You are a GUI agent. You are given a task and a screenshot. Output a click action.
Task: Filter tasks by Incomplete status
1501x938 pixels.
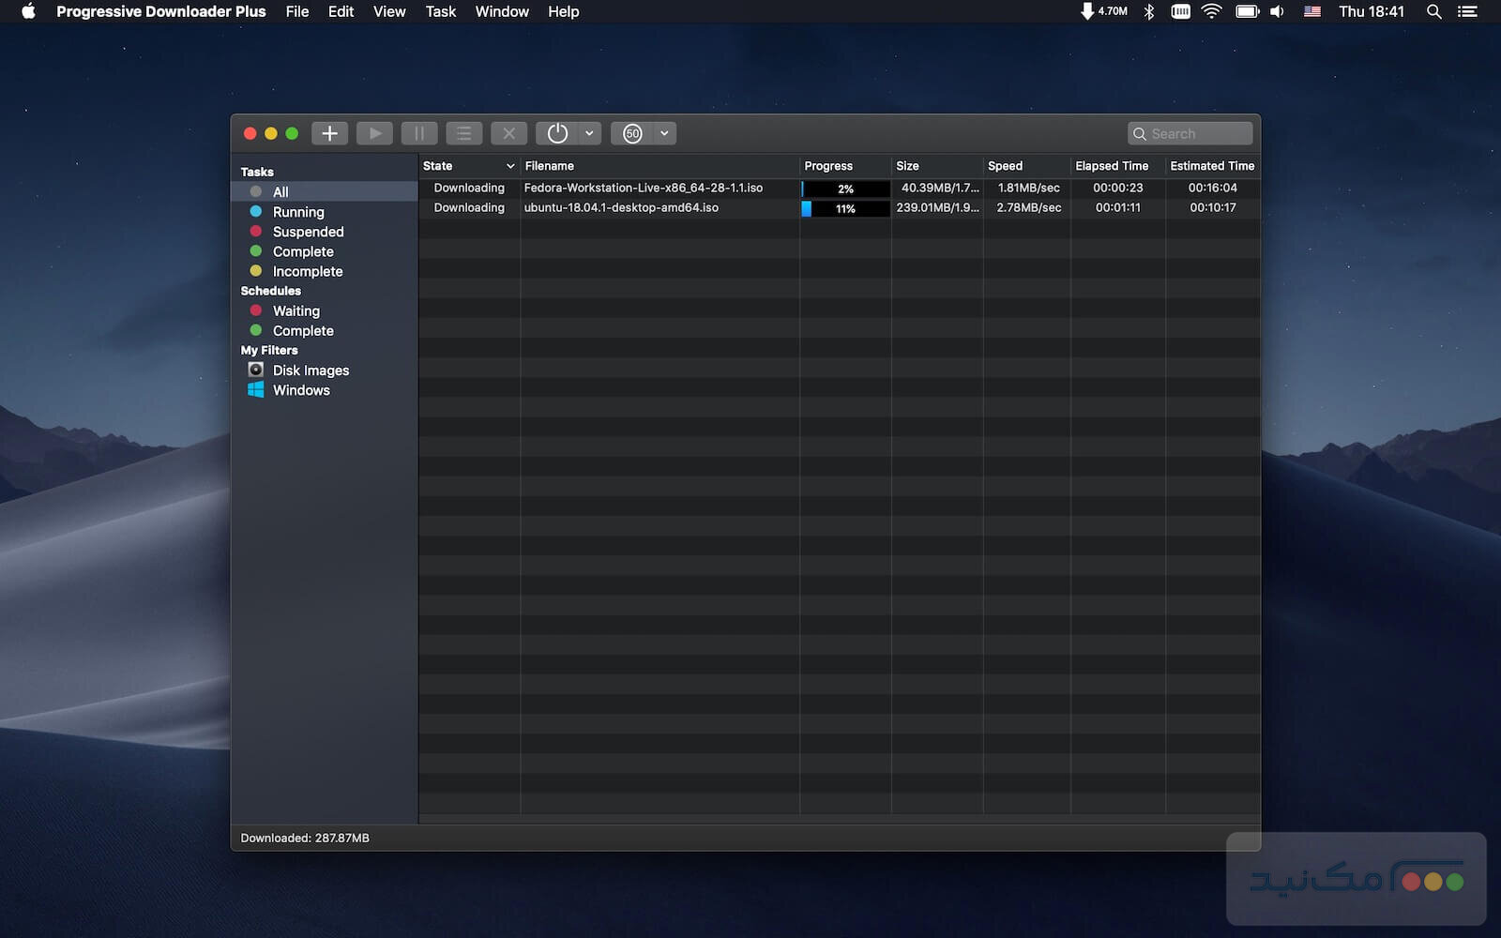305,270
